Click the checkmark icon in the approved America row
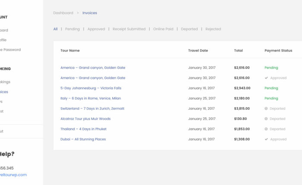Viewport: 302px width, 185px height. pyautogui.click(x=266, y=78)
